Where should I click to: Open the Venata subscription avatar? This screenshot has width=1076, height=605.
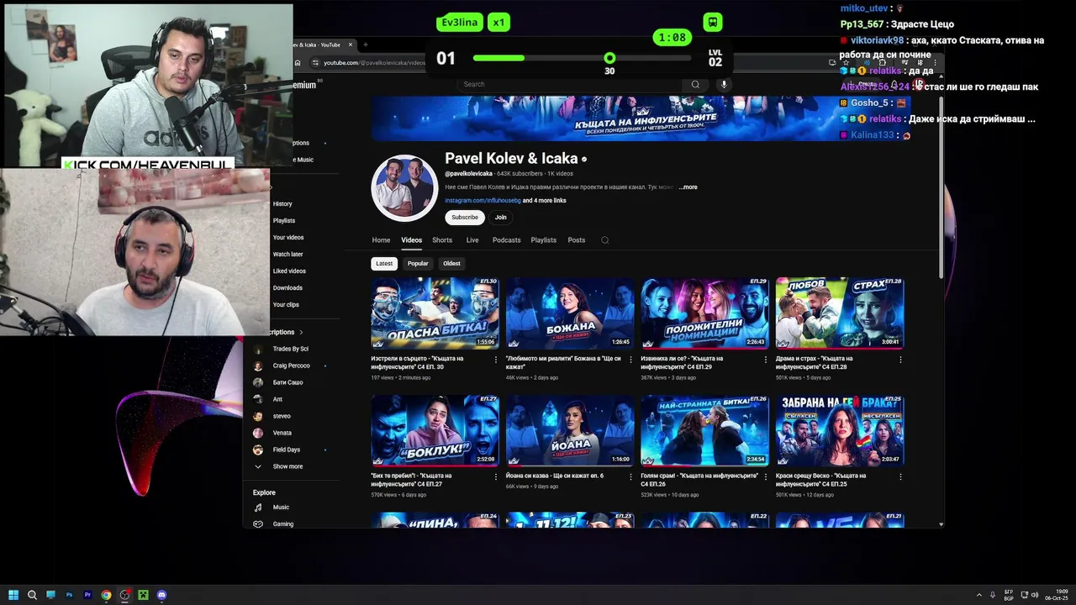pyautogui.click(x=258, y=433)
